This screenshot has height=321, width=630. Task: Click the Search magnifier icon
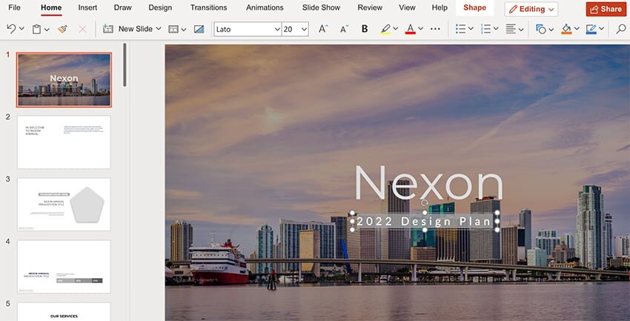pyautogui.click(x=620, y=29)
